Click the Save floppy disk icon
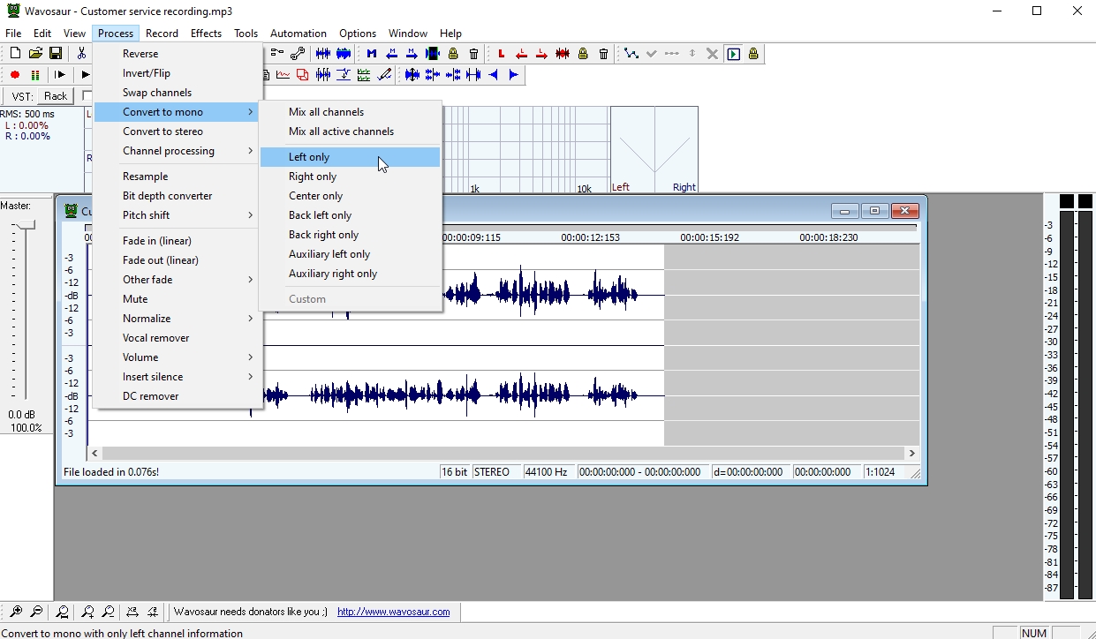This screenshot has width=1096, height=639. pyautogui.click(x=55, y=54)
